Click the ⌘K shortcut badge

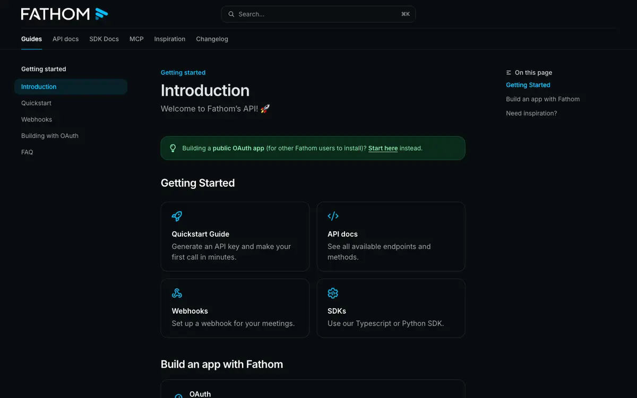tap(406, 14)
